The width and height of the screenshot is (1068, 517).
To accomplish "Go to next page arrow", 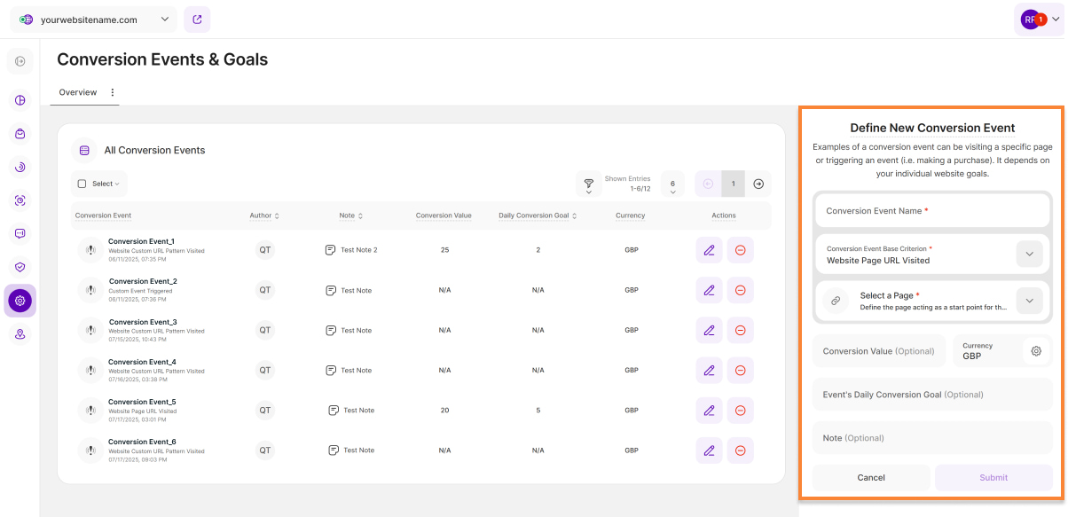I will click(758, 184).
